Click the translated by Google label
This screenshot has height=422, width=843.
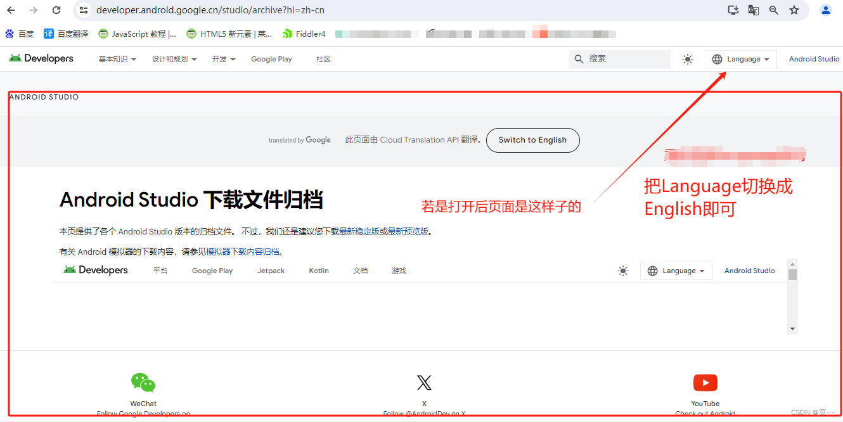(300, 140)
